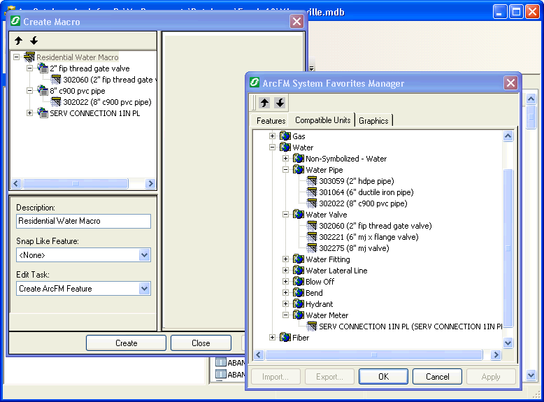Screen dimensions: 544x402
Task: Click icon of 8" c900 pvc pipe macro node
Action: [43, 91]
